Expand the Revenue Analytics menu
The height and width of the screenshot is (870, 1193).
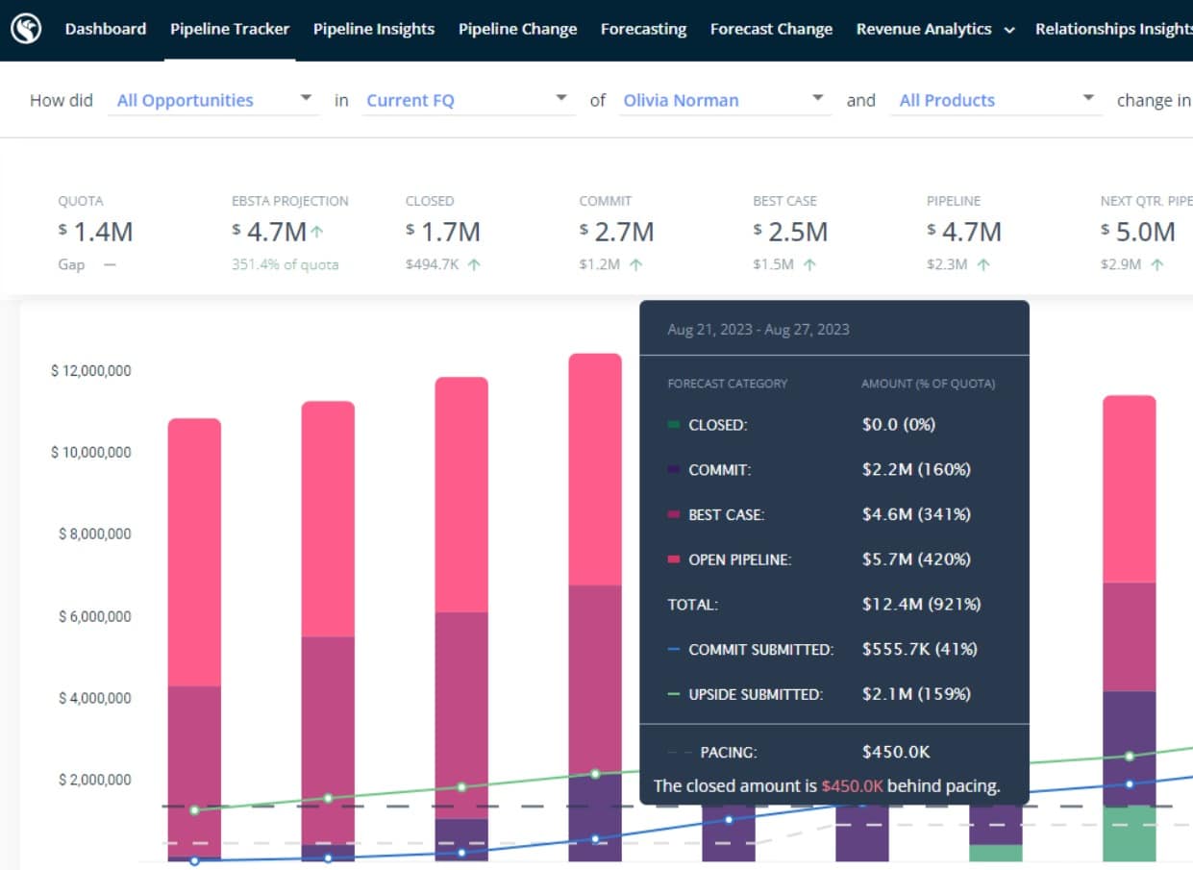click(935, 29)
